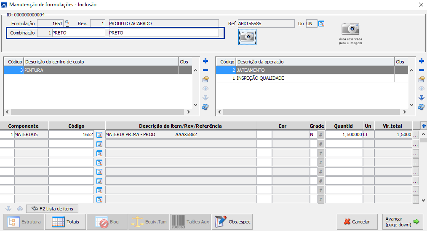Open Equiv.Tam
Viewport: 427px width, 231px height.
click(x=149, y=222)
